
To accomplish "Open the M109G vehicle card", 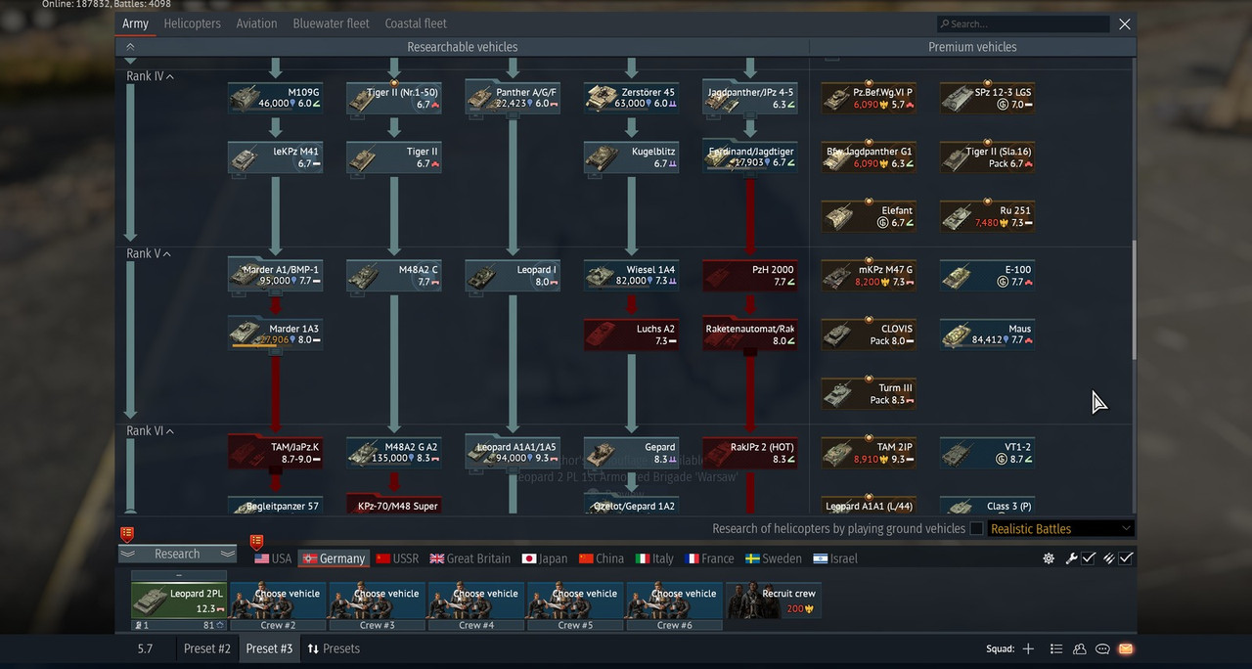I will (x=275, y=98).
